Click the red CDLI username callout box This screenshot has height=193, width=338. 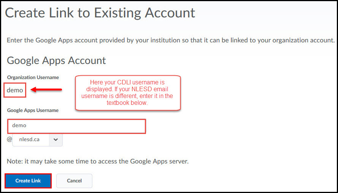pos(128,93)
